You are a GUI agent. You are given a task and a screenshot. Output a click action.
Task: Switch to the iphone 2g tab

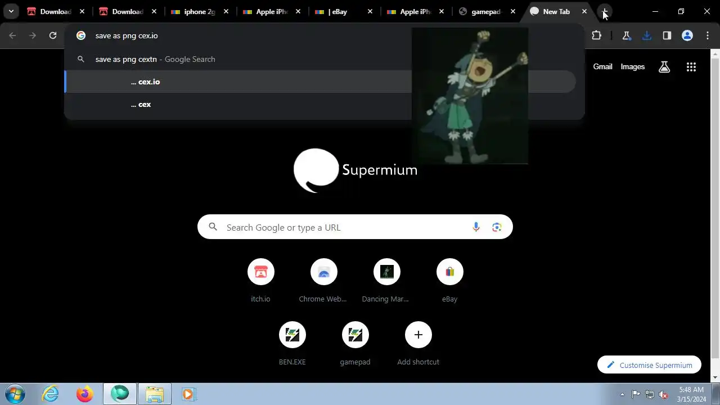coord(200,11)
